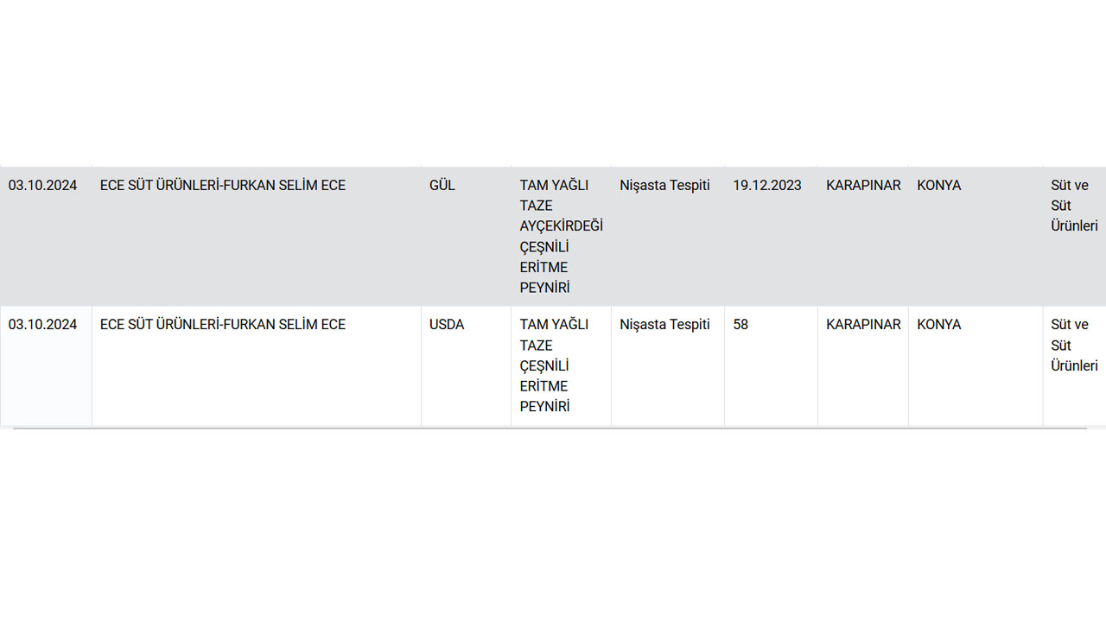The image size is (1106, 622).
Task: Click KARAPINAR in the second row
Action: pyautogui.click(x=863, y=325)
